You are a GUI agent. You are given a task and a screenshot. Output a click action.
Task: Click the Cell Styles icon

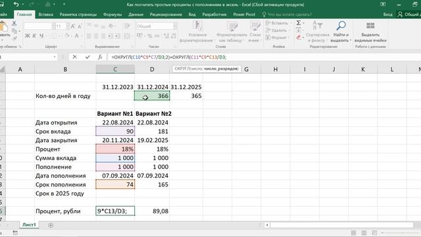click(255, 26)
